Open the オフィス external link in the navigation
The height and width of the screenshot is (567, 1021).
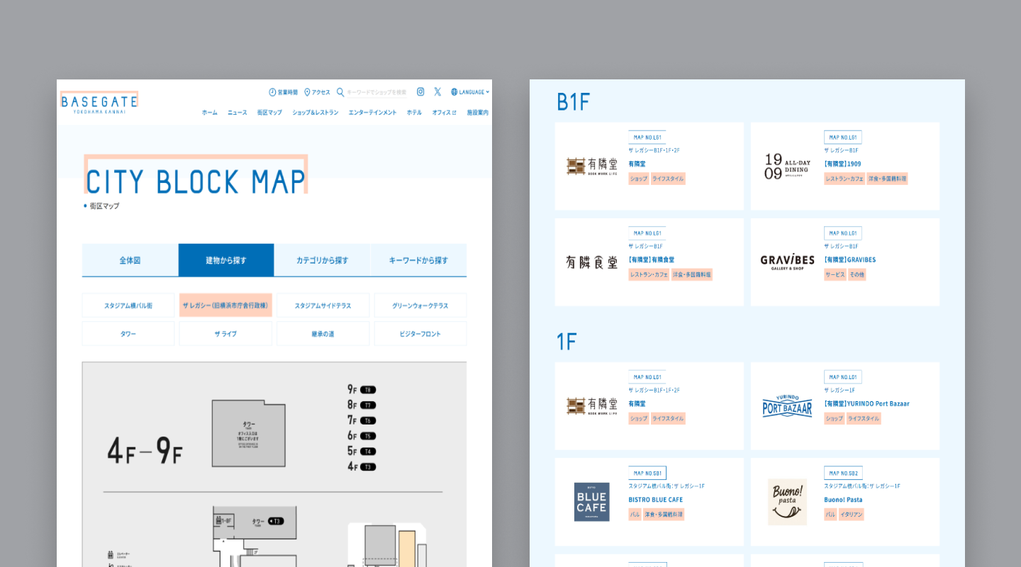445,113
